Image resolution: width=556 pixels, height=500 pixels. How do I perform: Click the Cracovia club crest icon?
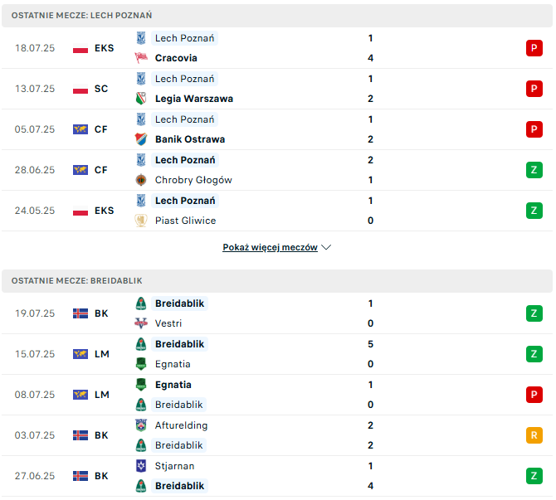tap(141, 58)
